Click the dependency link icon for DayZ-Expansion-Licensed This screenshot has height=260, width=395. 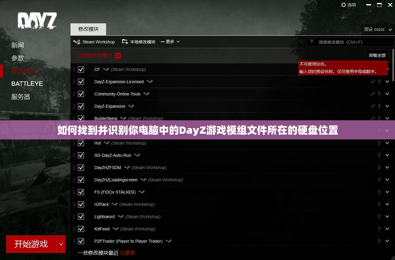coord(373,81)
